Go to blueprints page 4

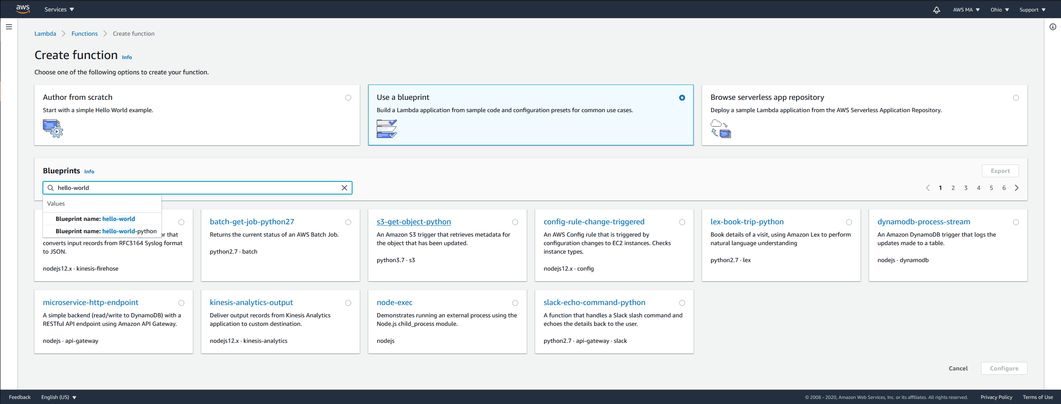(979, 188)
